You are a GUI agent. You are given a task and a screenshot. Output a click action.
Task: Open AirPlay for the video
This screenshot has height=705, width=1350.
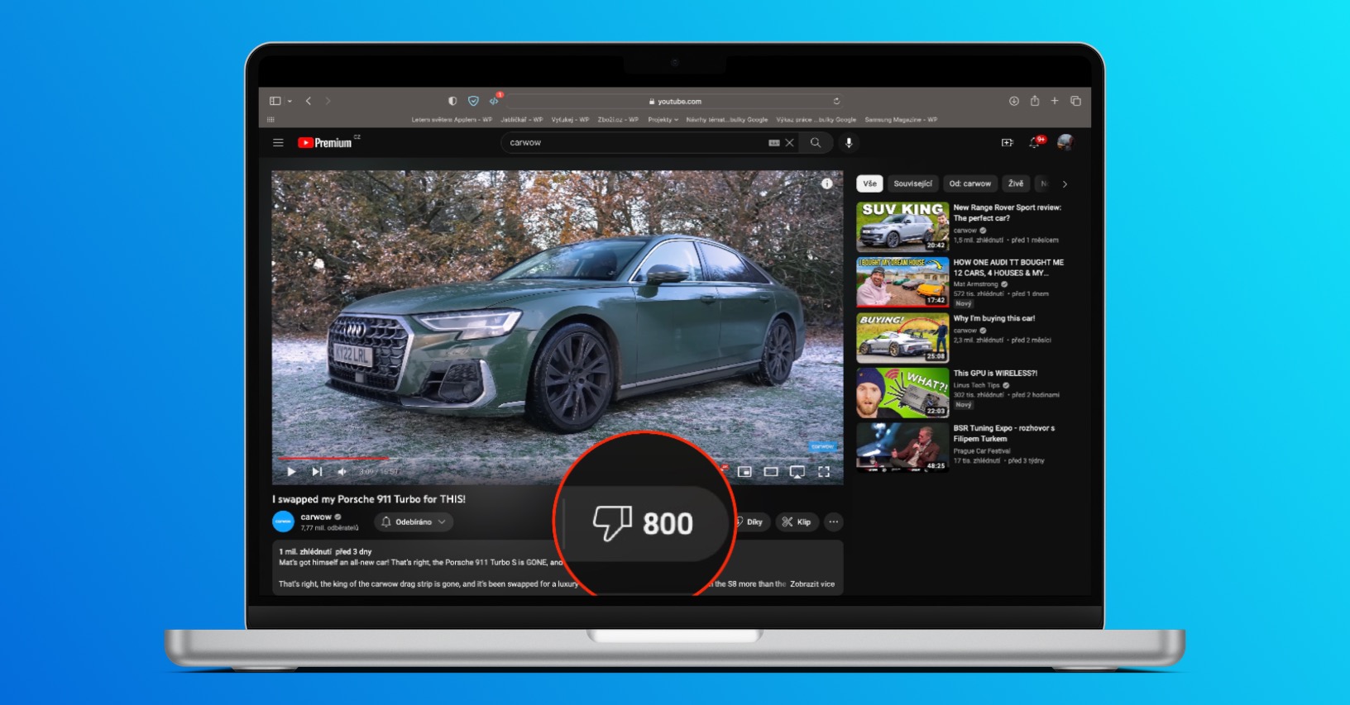pos(797,472)
